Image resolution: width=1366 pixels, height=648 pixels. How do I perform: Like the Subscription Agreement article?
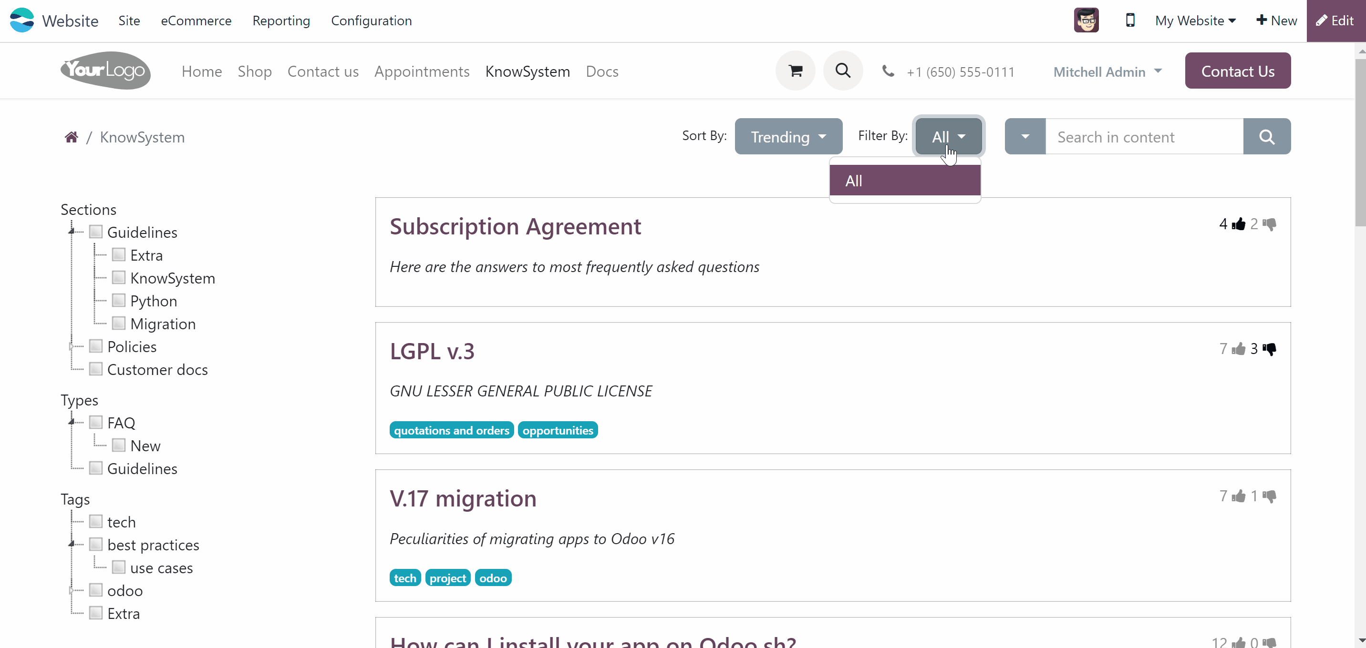click(x=1239, y=224)
